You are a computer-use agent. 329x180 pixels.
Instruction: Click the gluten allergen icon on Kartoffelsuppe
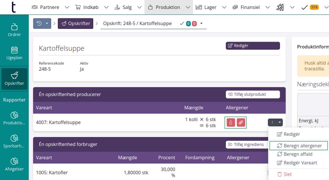coord(240,122)
